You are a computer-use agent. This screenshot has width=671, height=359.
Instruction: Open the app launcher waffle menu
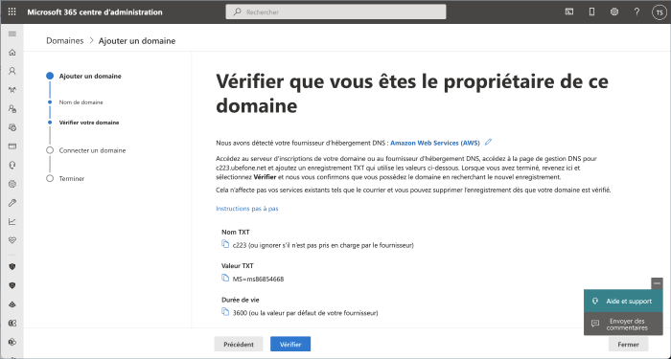12,11
